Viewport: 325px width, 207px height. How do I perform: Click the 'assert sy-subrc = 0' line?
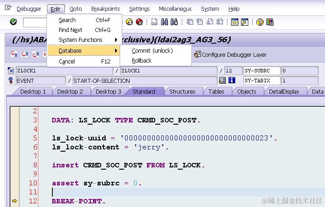97,183
